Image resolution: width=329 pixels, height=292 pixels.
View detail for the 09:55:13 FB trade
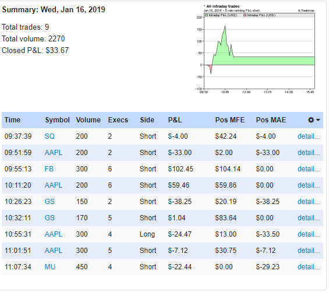(x=309, y=169)
